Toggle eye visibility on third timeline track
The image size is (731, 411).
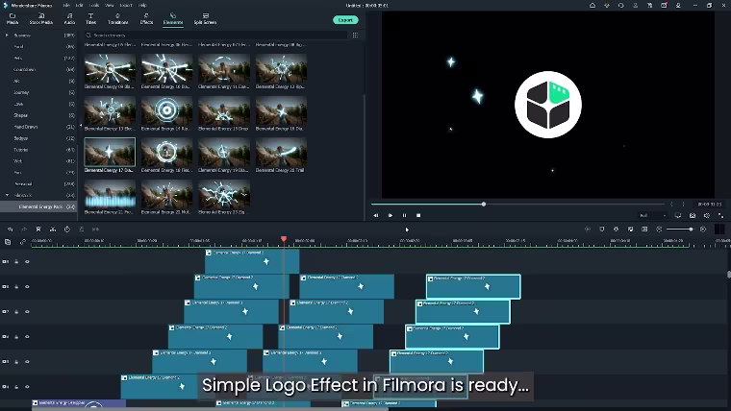click(x=27, y=312)
